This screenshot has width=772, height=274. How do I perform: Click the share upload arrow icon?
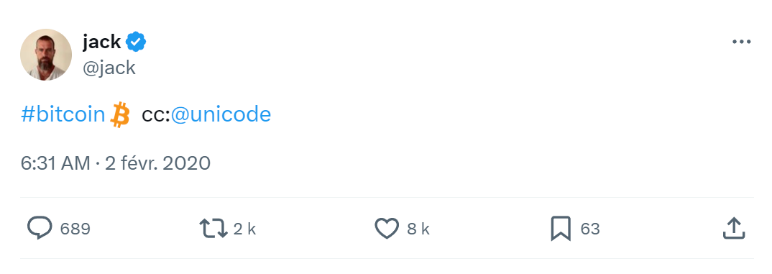pyautogui.click(x=734, y=229)
